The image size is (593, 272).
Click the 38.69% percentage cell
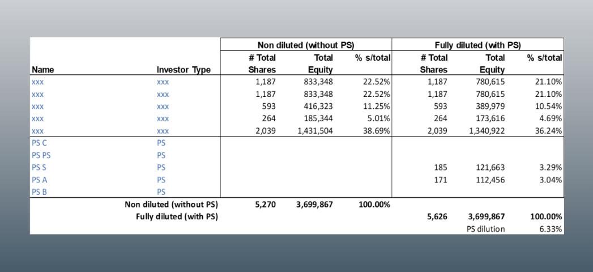[376, 131]
